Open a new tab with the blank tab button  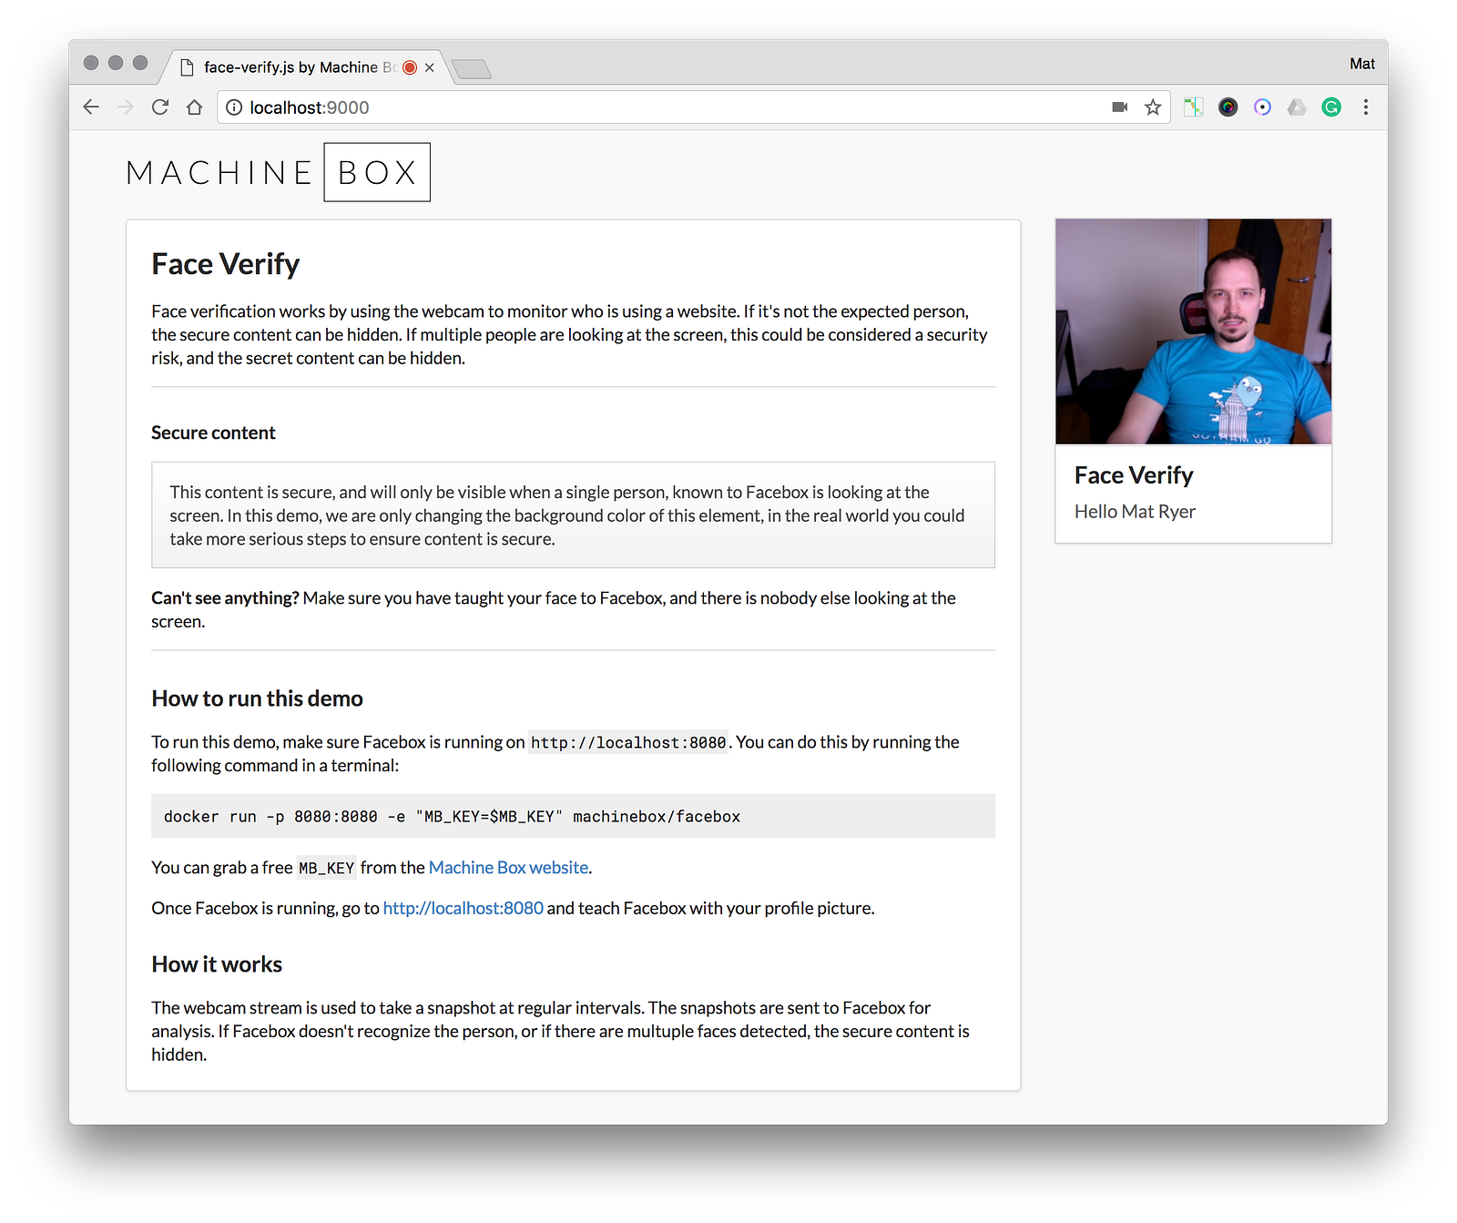pos(471,68)
